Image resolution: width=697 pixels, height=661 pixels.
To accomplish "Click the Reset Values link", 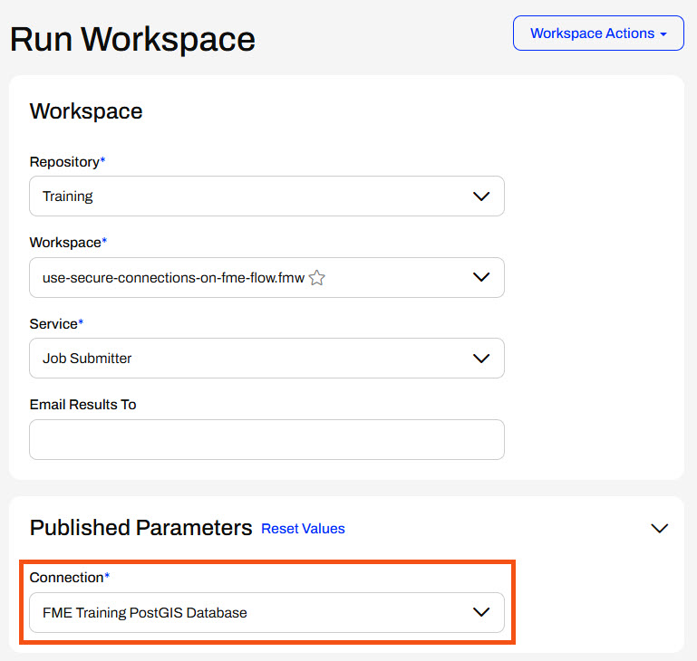I will [x=303, y=529].
